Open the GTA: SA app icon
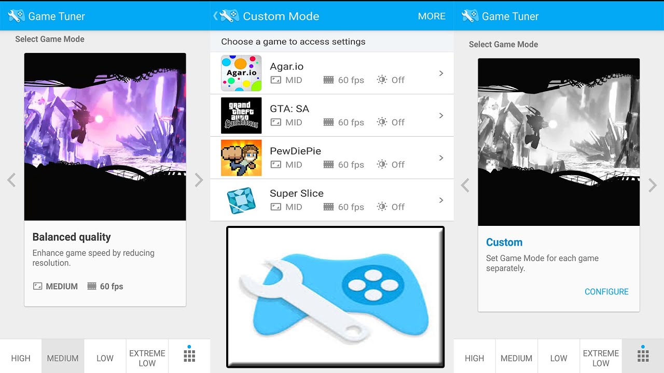Screen dimensions: 664x373 click(x=241, y=116)
